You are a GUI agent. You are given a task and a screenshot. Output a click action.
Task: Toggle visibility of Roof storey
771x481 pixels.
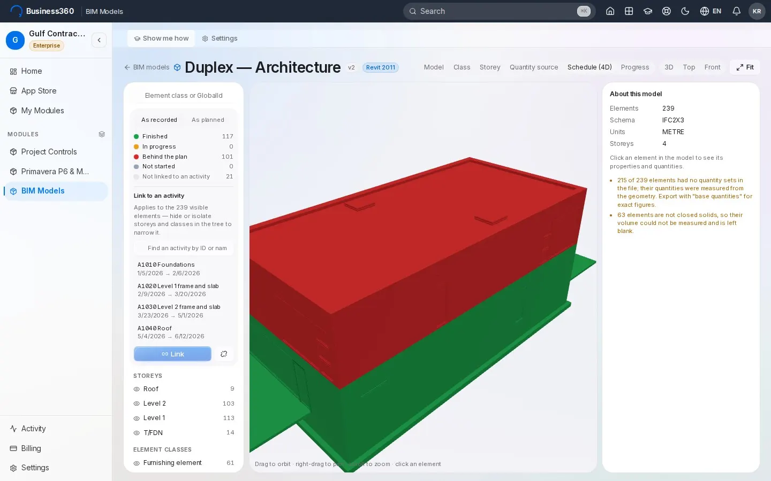pyautogui.click(x=137, y=389)
